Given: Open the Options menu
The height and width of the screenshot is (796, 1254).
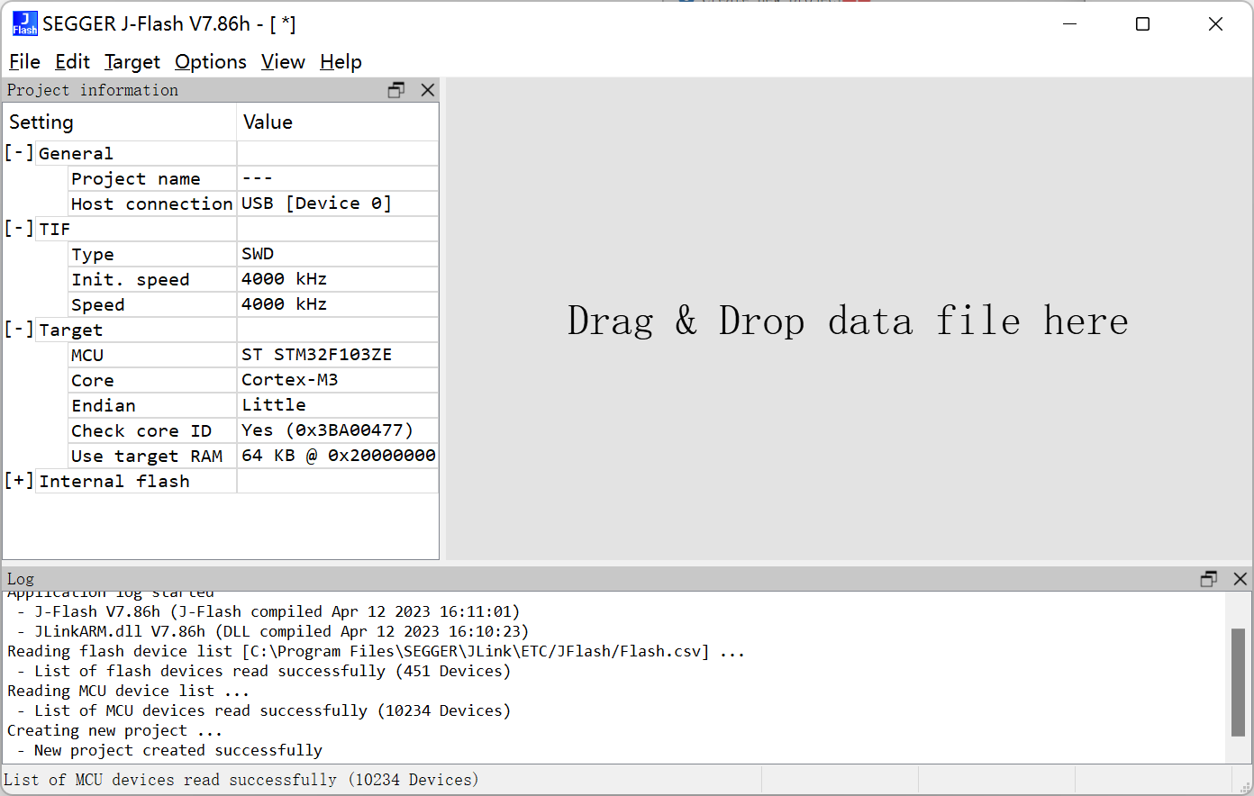Looking at the screenshot, I should point(211,62).
